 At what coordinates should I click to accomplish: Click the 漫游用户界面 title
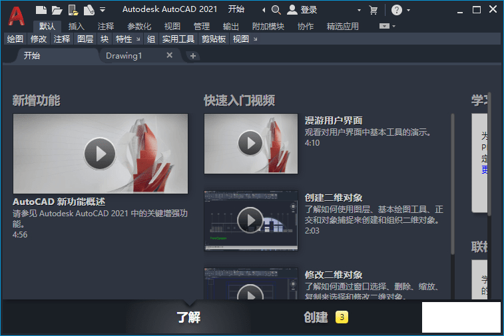[334, 120]
